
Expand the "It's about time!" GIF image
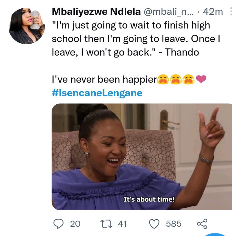coord(142,157)
